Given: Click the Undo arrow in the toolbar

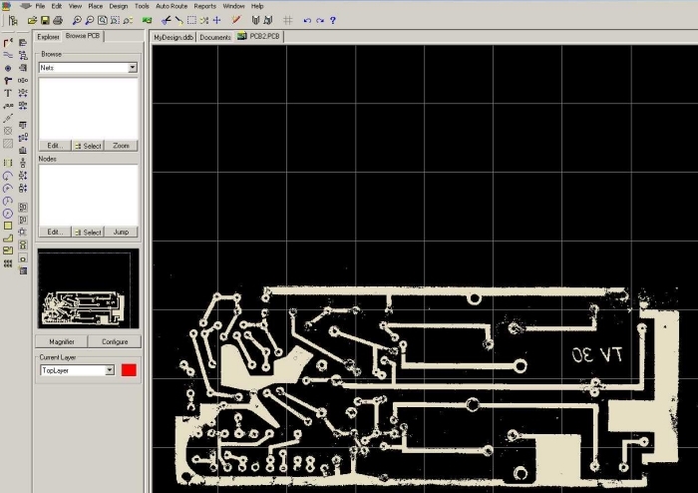Looking at the screenshot, I should click(307, 20).
